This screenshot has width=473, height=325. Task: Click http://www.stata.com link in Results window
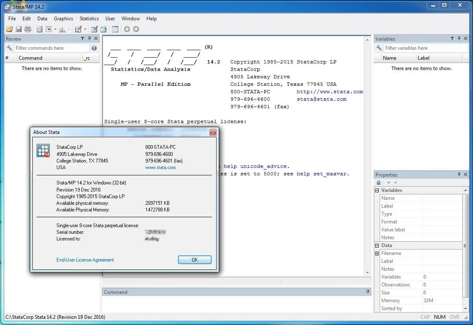tap(330, 92)
